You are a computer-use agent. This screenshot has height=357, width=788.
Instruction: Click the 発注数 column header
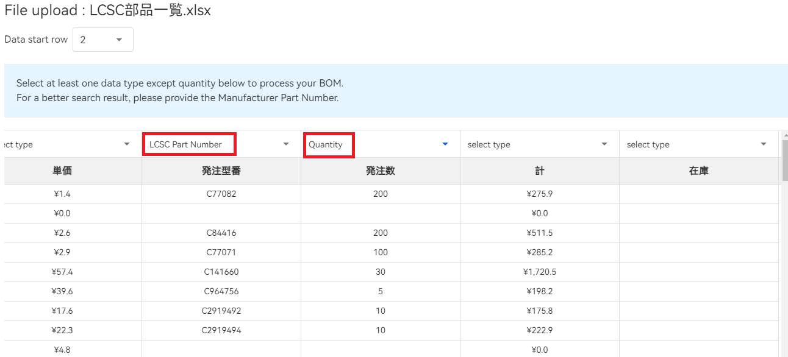pyautogui.click(x=380, y=171)
